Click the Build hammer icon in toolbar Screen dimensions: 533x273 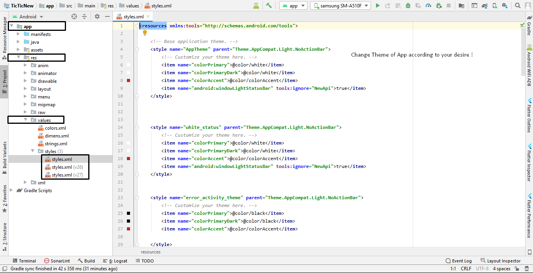click(x=269, y=5)
